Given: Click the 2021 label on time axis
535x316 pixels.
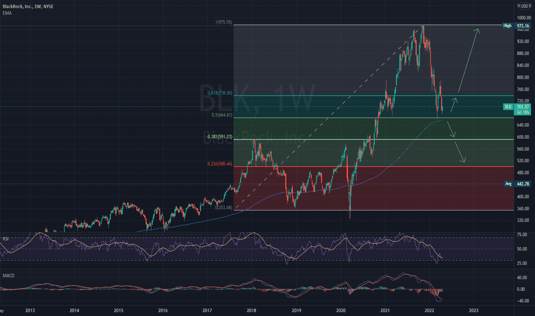Looking at the screenshot, I should (385, 310).
